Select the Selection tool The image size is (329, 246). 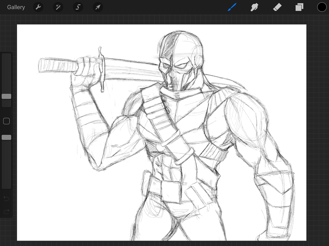[78, 7]
